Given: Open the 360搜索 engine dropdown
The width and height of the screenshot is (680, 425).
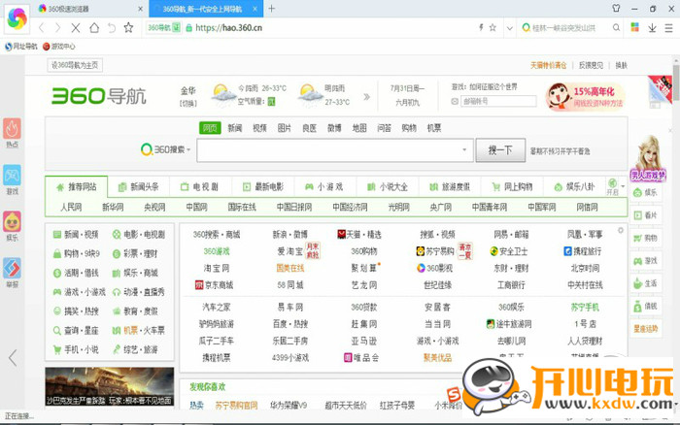Looking at the screenshot, I should click(x=166, y=149).
